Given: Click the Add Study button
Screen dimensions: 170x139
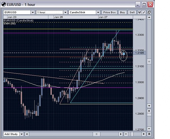Looking at the screenshot, I should pyautogui.click(x=11, y=134).
